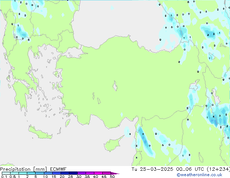Click the 5–10 mm legend swatch
The width and height of the screenshot is (230, 178).
[40, 173]
